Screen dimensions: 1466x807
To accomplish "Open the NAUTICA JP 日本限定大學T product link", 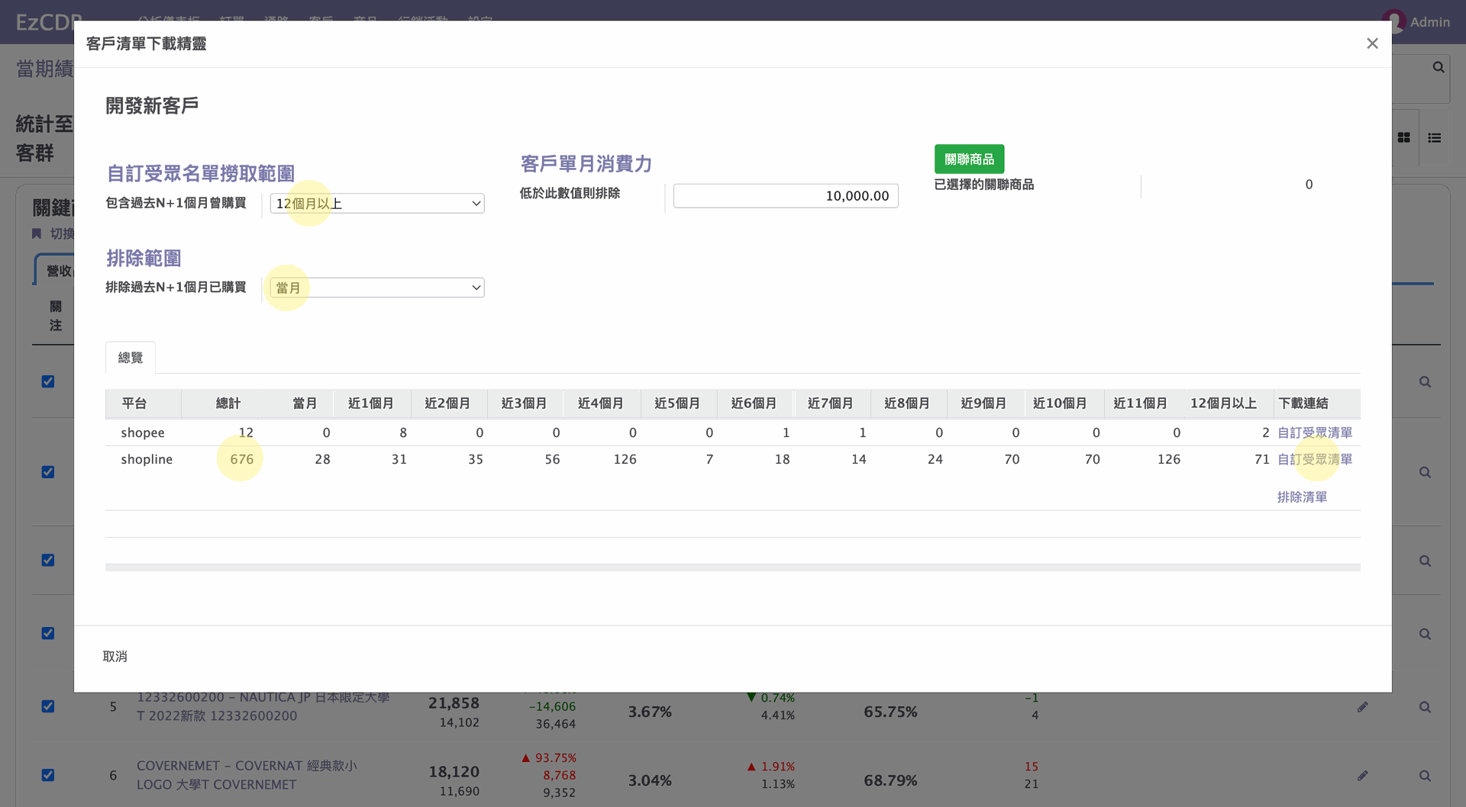I will [x=263, y=706].
